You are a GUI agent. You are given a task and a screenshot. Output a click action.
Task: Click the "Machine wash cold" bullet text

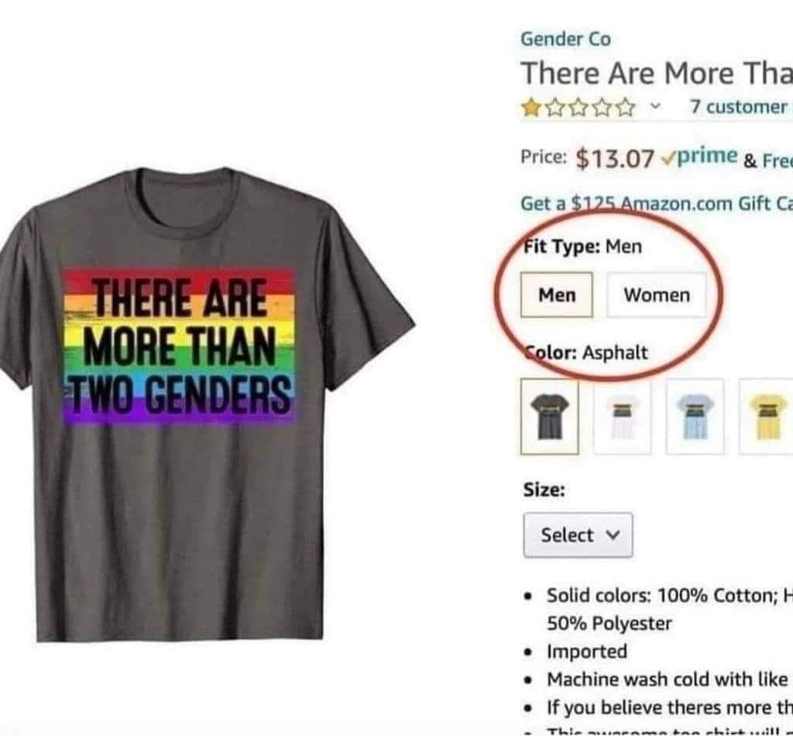tap(666, 679)
